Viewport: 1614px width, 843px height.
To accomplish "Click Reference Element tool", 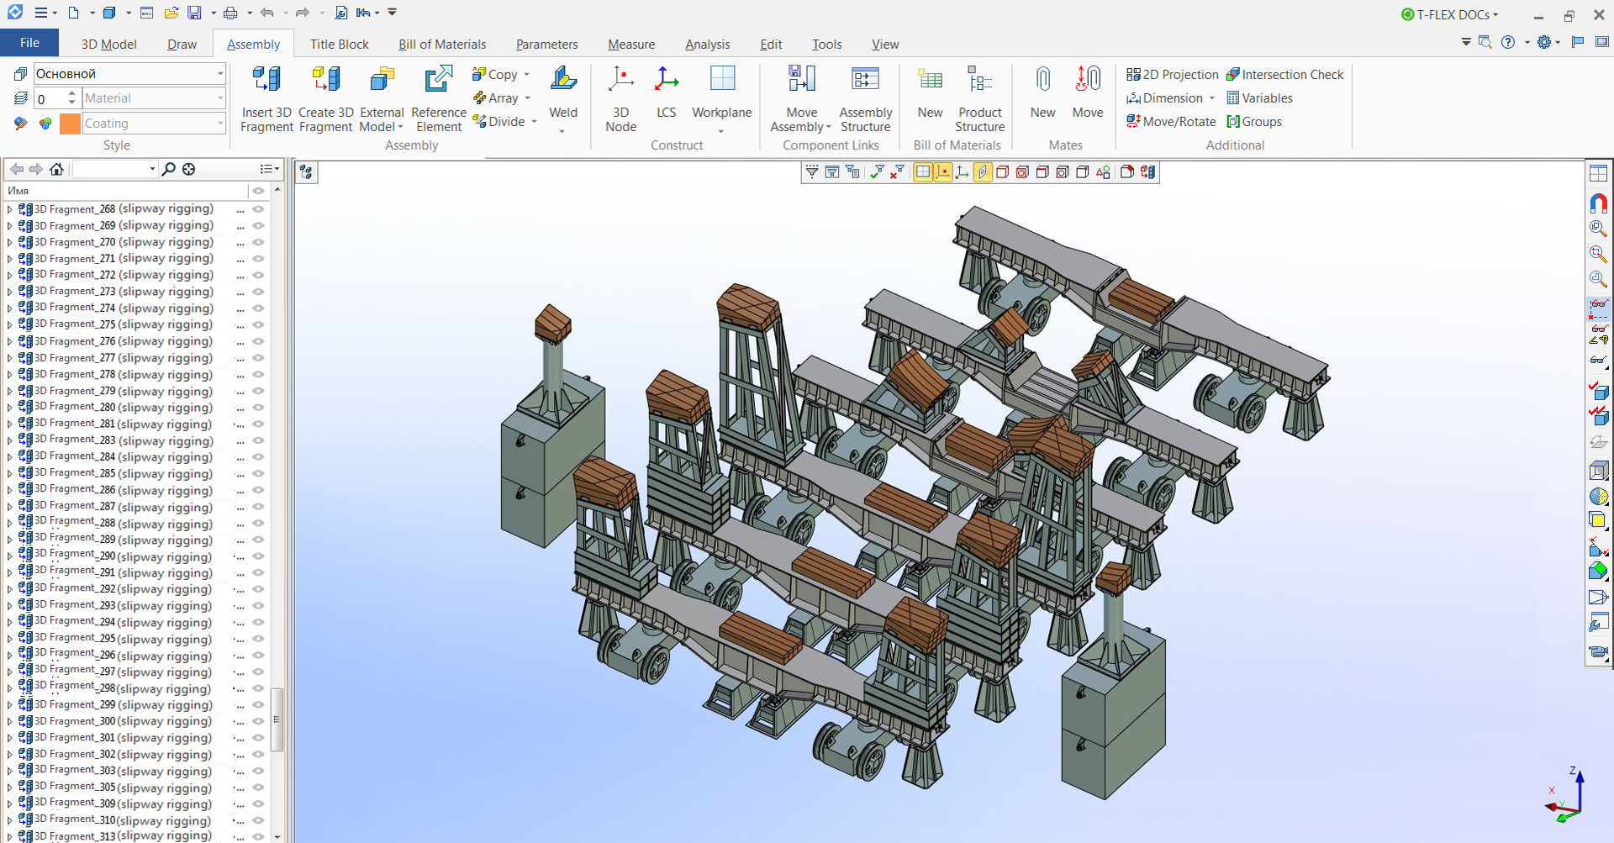I will point(438,99).
